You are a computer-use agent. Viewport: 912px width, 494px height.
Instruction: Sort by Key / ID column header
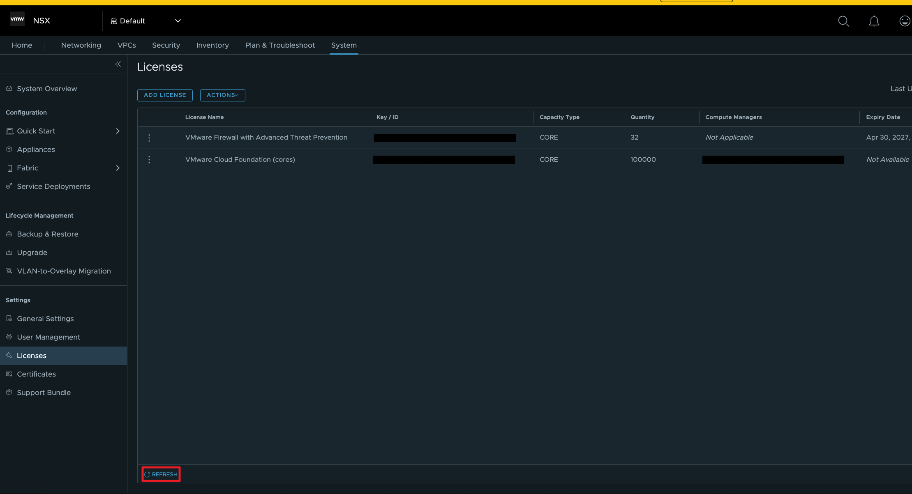pos(388,117)
